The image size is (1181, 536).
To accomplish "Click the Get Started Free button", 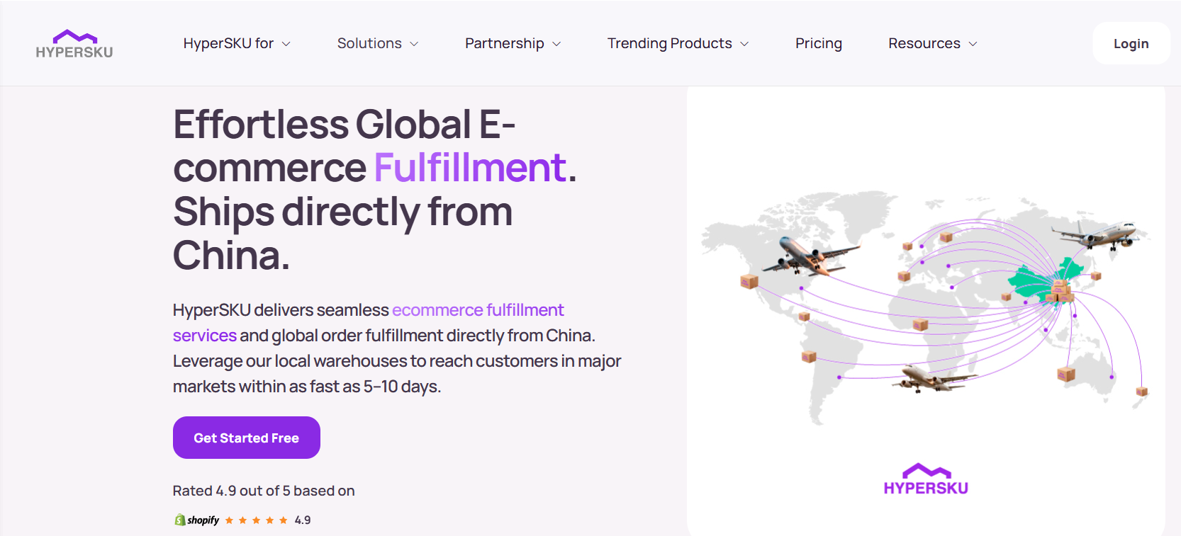I will (247, 438).
